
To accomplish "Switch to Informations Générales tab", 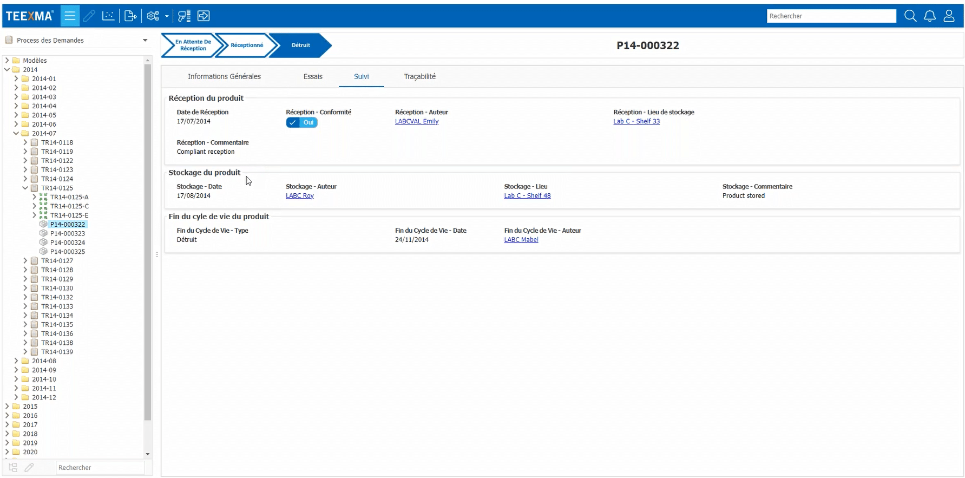I will 224,76.
